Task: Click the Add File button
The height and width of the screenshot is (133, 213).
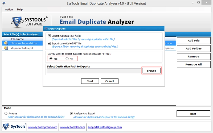Action: tap(194, 40)
